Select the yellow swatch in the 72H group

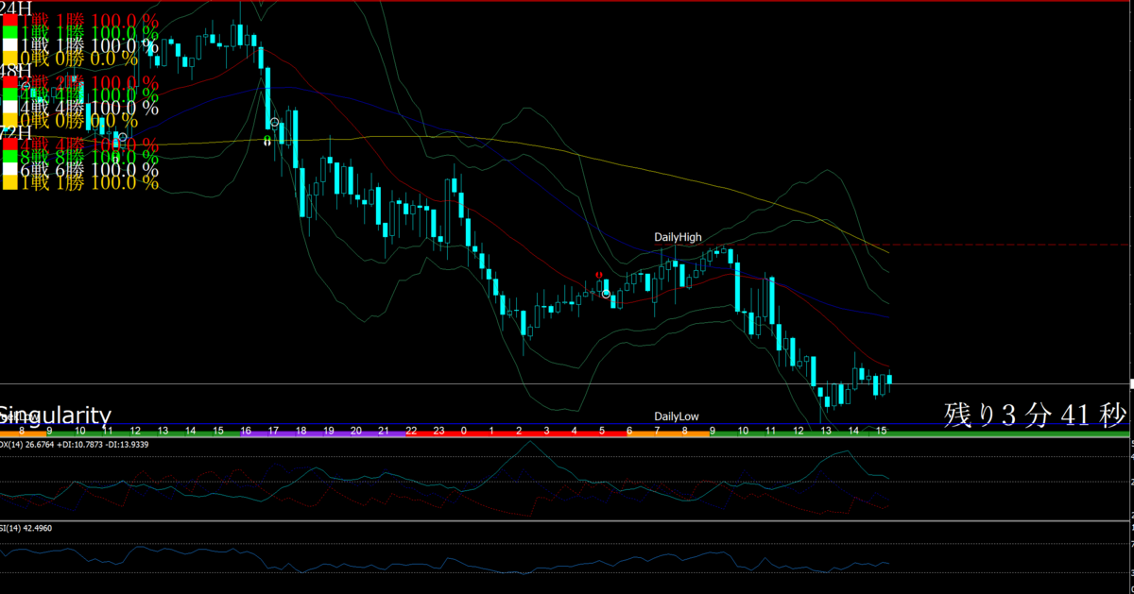[8, 183]
